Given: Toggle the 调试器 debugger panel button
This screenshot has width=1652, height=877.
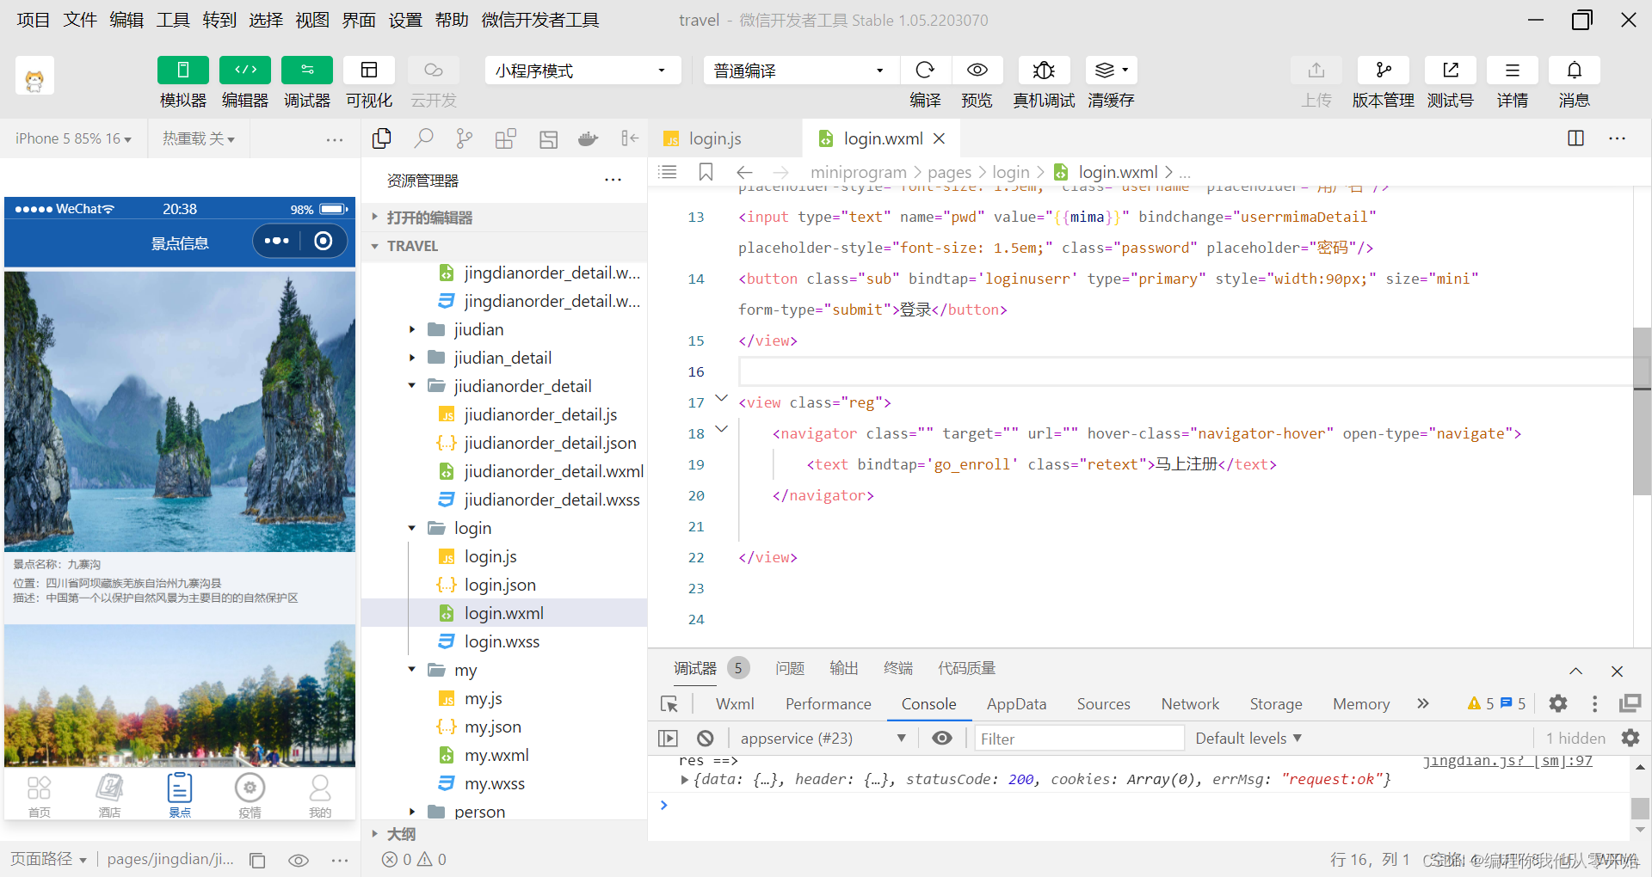Looking at the screenshot, I should click(x=307, y=71).
